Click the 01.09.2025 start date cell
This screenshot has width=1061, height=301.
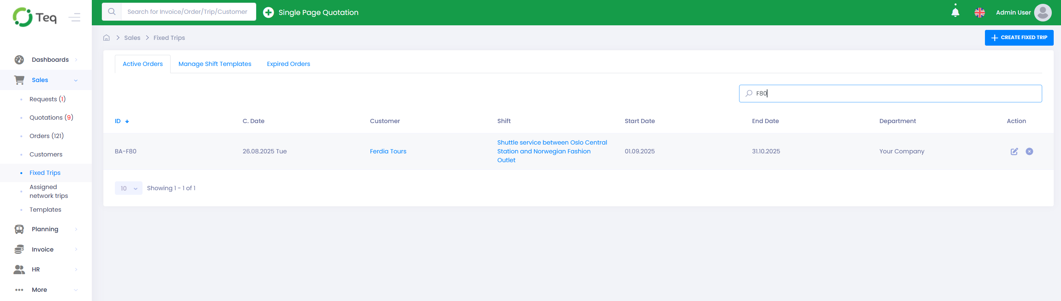pos(639,151)
